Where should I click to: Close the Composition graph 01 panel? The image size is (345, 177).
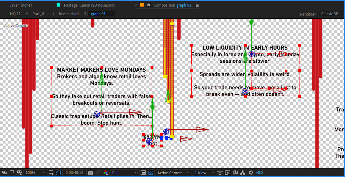pos(136,5)
